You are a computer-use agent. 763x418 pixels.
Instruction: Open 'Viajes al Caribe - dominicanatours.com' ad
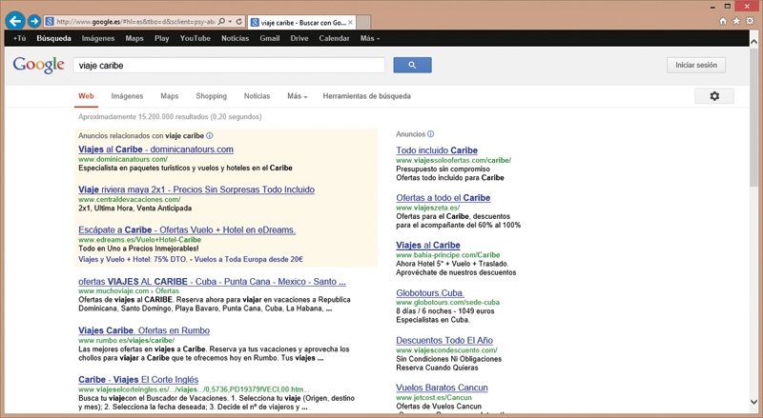click(155, 149)
